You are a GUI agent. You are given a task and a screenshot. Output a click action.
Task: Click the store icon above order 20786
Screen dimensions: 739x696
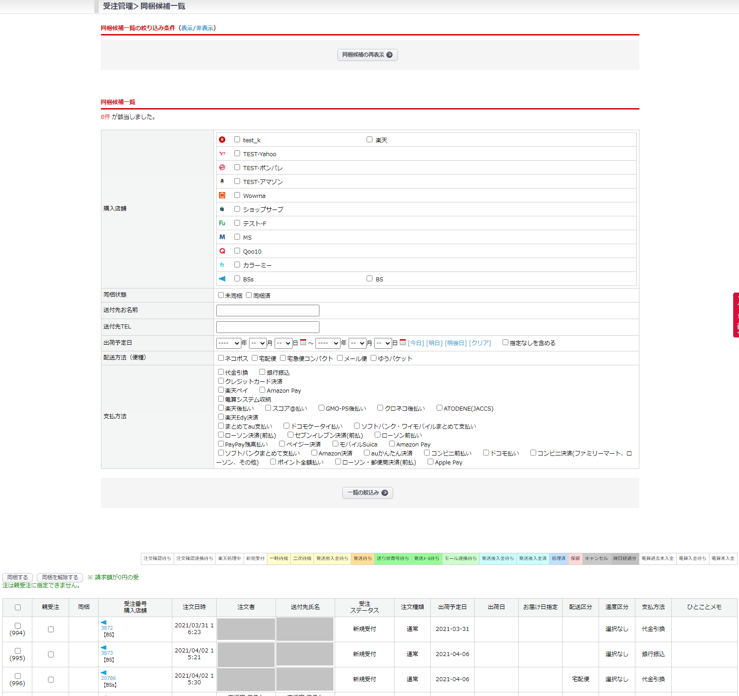tap(104, 673)
